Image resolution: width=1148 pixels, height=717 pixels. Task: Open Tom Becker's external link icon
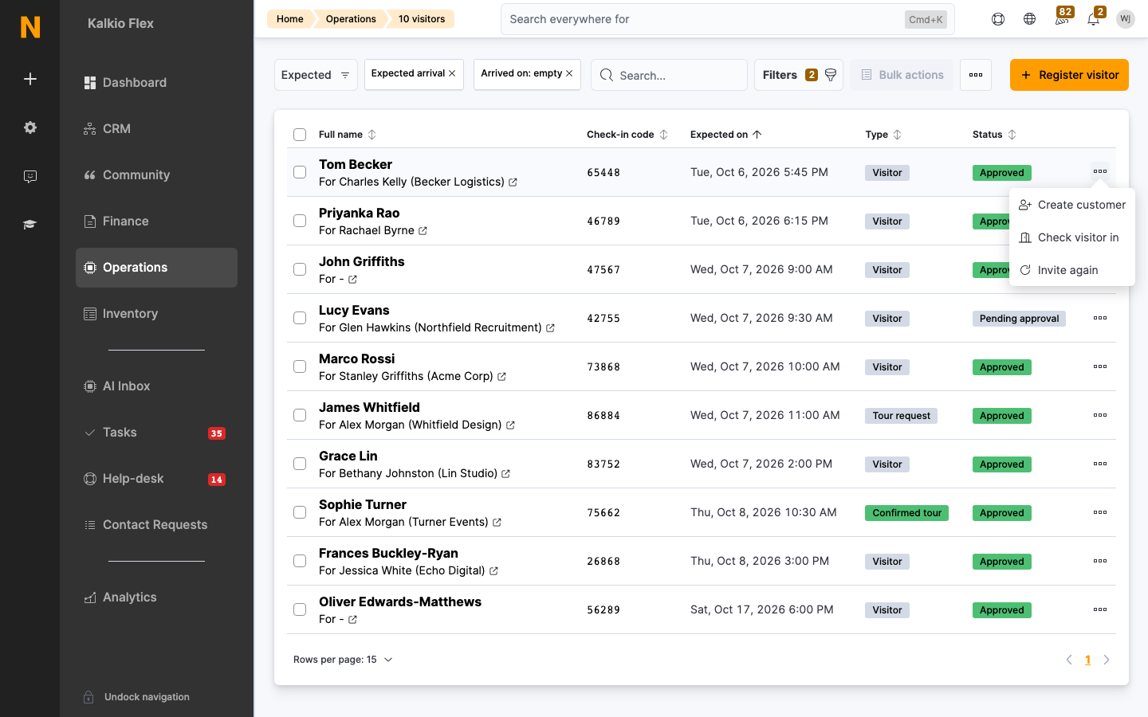(x=513, y=182)
